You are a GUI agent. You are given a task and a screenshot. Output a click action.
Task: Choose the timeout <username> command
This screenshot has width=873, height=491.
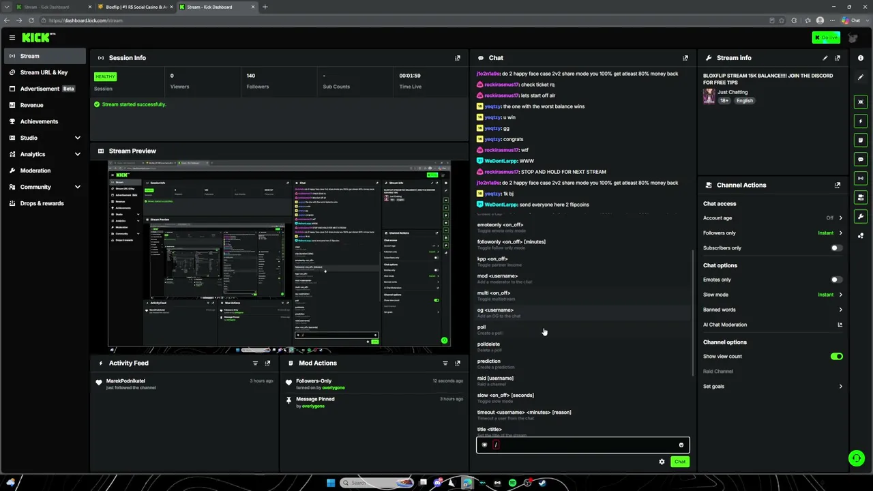pyautogui.click(x=583, y=415)
